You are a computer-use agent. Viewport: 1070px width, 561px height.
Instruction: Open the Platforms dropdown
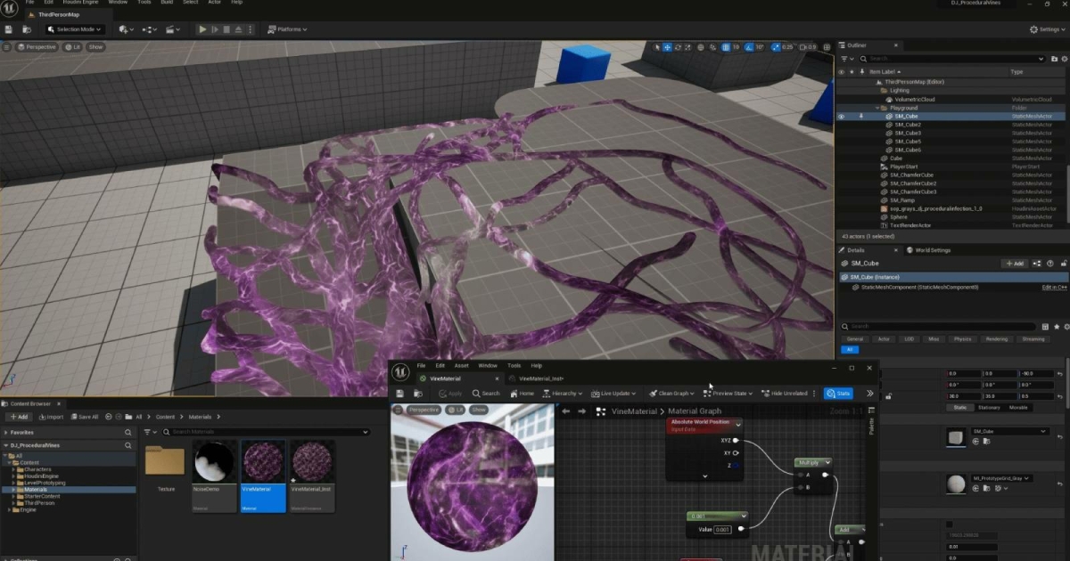click(289, 29)
